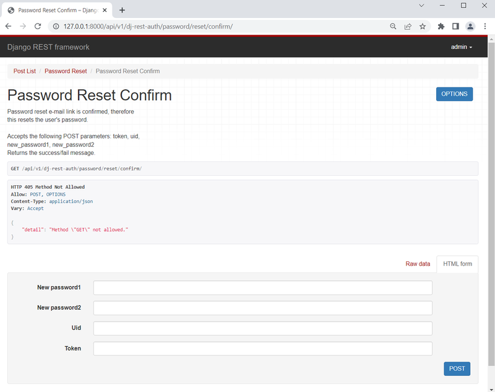
Task: Go back using the browser back arrow
Action: (8, 26)
